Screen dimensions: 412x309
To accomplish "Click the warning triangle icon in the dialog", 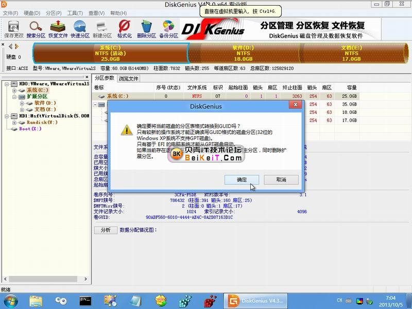I will [x=127, y=130].
